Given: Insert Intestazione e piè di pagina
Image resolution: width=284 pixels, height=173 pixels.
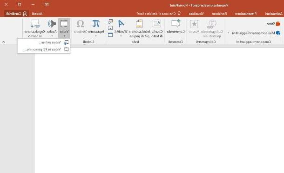Looking at the screenshot, I should (x=140, y=28).
